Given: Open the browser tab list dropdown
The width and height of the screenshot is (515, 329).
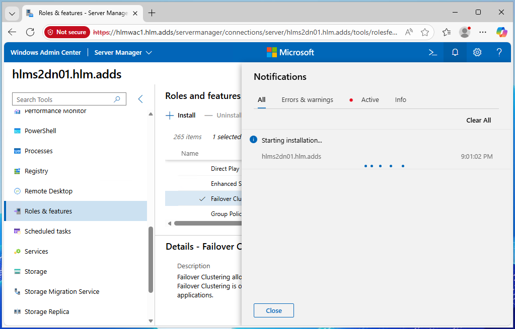Looking at the screenshot, I should (x=13, y=13).
